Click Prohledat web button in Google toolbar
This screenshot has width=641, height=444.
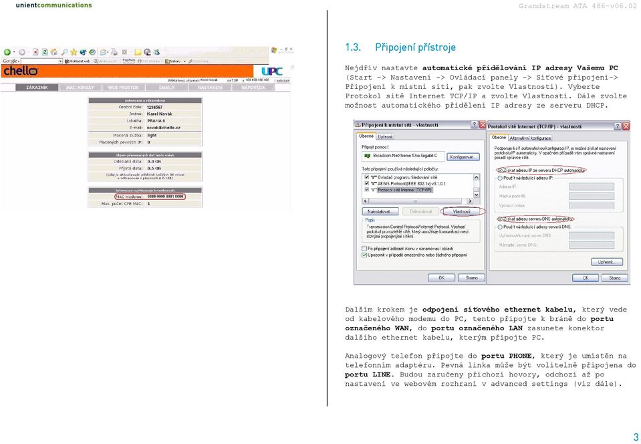[78, 62]
